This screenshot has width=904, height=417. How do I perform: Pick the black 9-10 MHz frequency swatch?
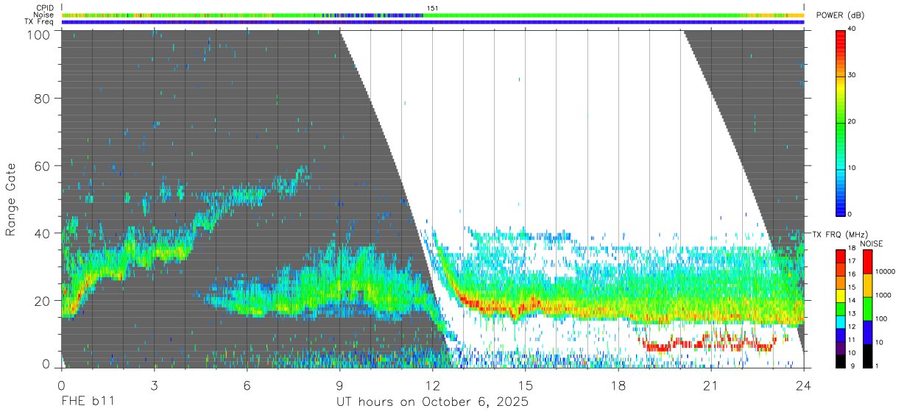(x=841, y=360)
